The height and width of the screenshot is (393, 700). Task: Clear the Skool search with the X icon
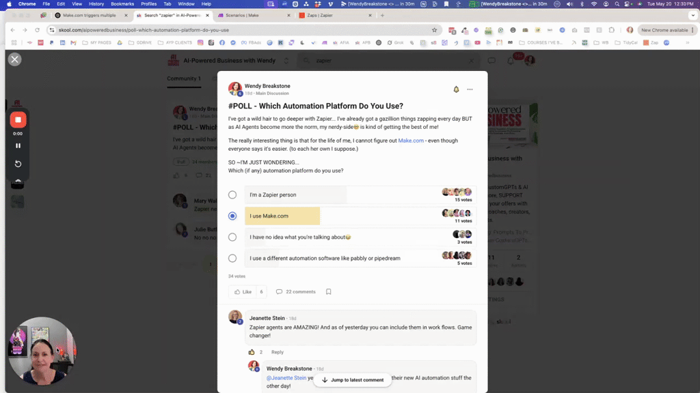click(471, 61)
